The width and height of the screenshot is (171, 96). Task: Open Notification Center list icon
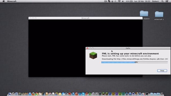tap(167, 1)
